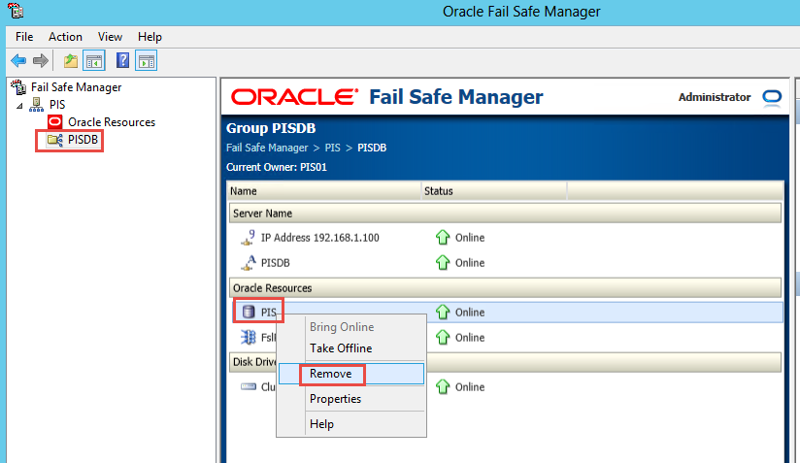Open Properties from the context menu
This screenshot has width=800, height=463.
click(335, 399)
